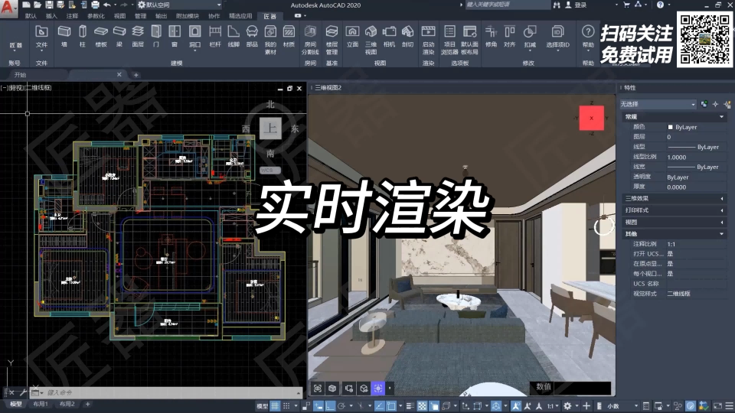The width and height of the screenshot is (735, 413).
Task: Click the command line input field
Action: click(170, 392)
